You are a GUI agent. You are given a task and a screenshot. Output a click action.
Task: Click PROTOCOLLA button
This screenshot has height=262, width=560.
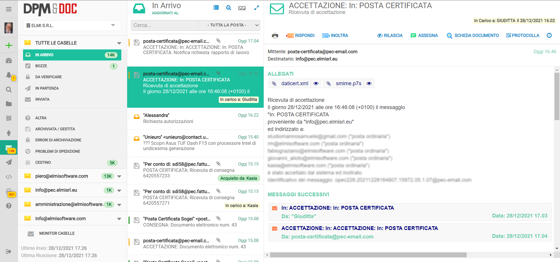pyautogui.click(x=523, y=35)
